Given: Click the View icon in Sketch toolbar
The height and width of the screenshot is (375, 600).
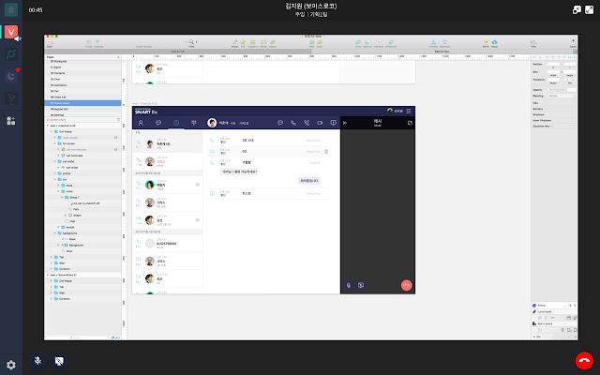Looking at the screenshot, I should 533,43.
